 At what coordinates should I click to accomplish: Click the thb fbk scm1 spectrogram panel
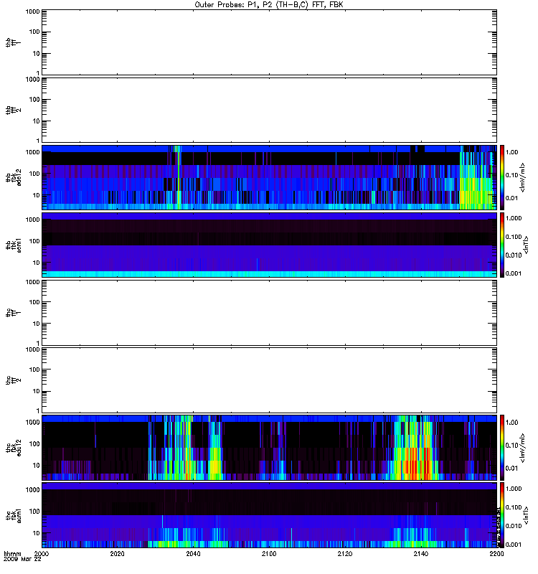[x=269, y=245]
